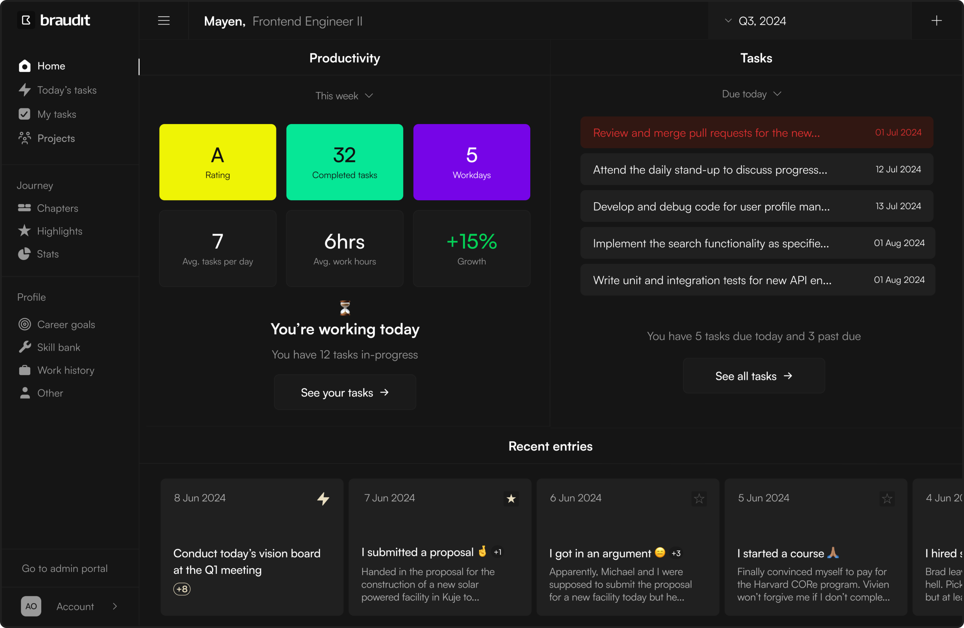This screenshot has width=964, height=628.
Task: Click See your tasks button
Action: [x=345, y=392]
